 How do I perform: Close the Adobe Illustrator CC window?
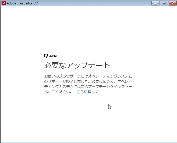pyautogui.click(x=173, y=3)
